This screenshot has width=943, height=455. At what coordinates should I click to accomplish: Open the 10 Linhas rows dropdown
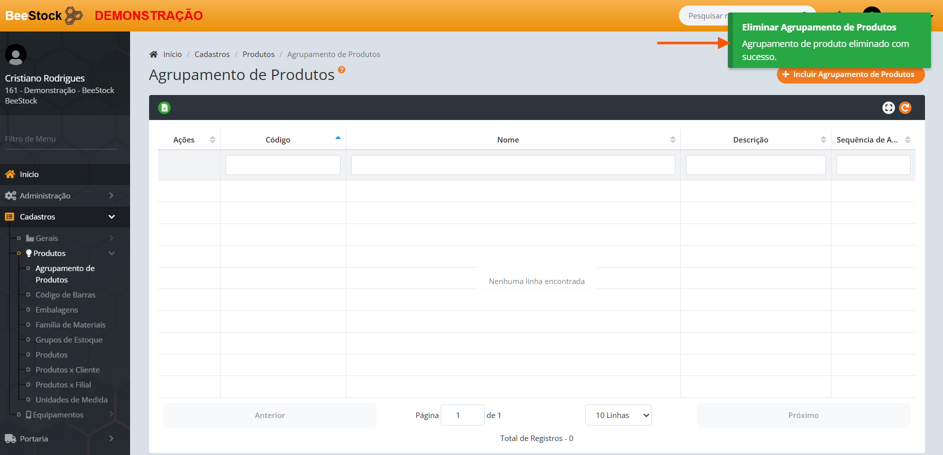tap(618, 415)
